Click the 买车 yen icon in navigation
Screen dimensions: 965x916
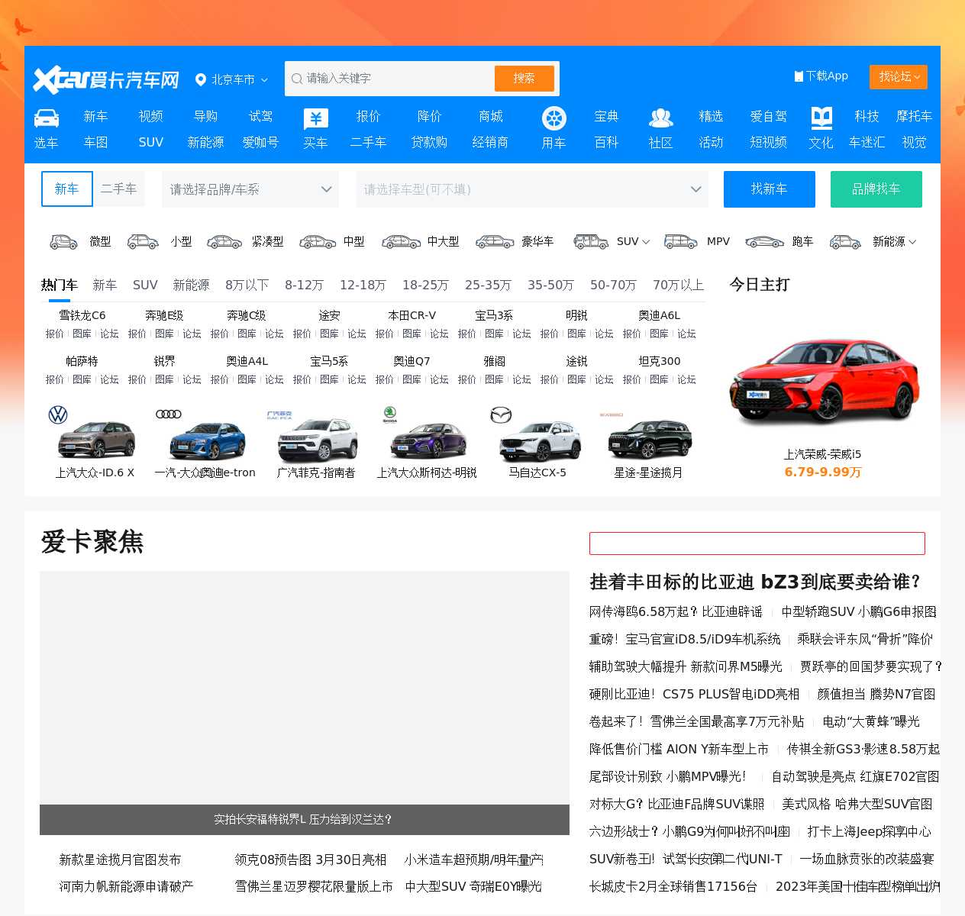tap(315, 118)
